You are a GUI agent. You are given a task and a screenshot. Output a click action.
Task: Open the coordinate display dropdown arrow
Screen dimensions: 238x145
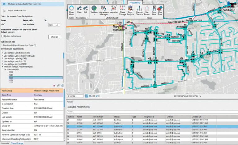tap(200, 96)
